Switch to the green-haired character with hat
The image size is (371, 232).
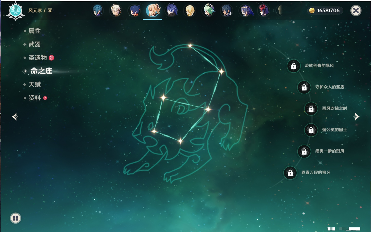click(208, 11)
